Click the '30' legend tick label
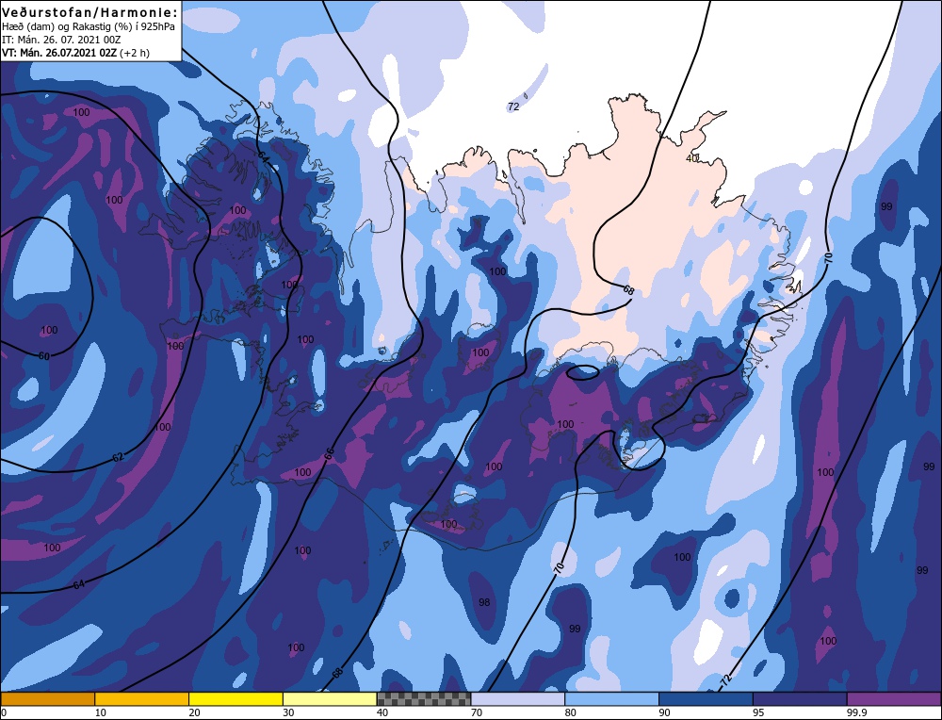Screen dimensions: 942x720 click(x=288, y=712)
